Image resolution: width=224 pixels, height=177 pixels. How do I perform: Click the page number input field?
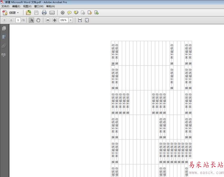coord(18,20)
